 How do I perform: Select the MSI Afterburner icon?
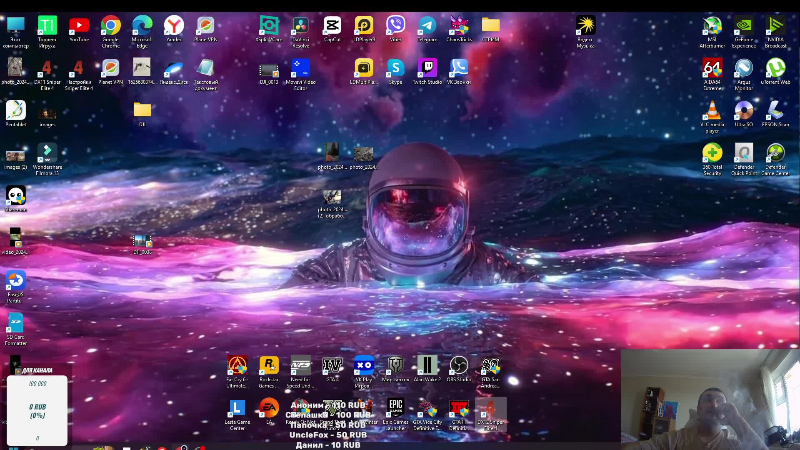click(x=712, y=26)
